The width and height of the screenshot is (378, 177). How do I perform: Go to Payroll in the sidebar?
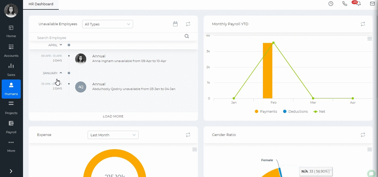[11, 127]
